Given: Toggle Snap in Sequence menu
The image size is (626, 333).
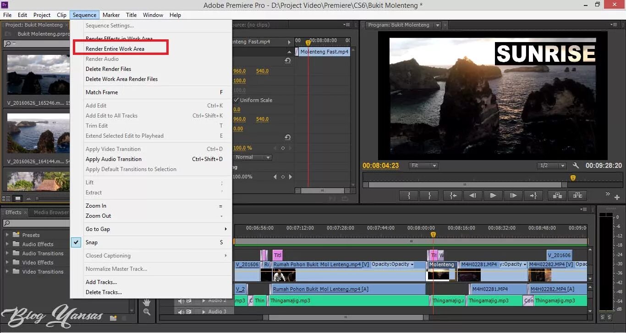Looking at the screenshot, I should click(151, 242).
